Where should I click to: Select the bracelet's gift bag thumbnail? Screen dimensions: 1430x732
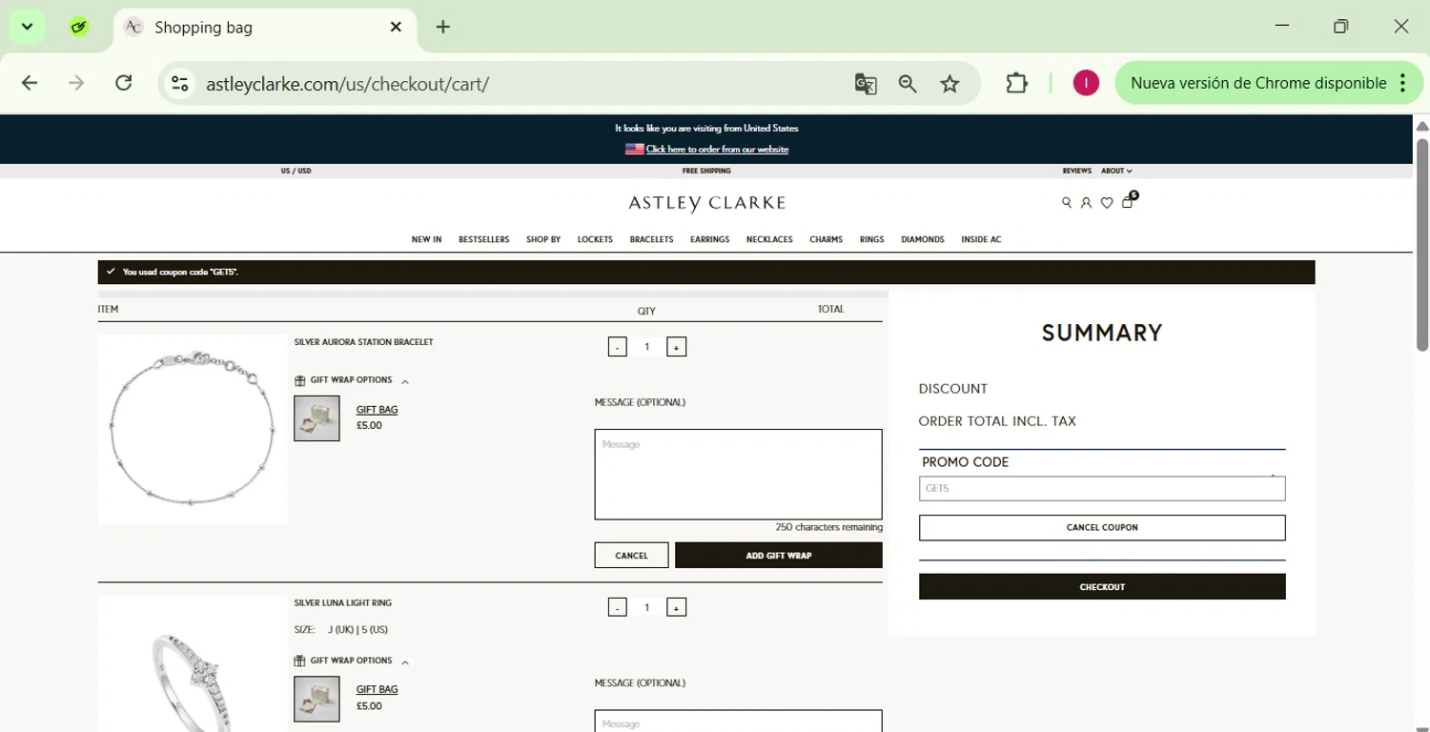(x=317, y=418)
